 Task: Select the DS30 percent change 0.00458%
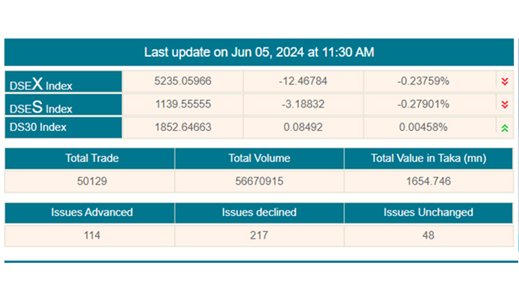[x=423, y=127]
